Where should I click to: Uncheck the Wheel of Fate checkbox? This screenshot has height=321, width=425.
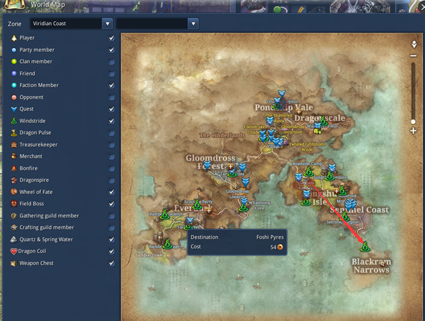coord(111,191)
